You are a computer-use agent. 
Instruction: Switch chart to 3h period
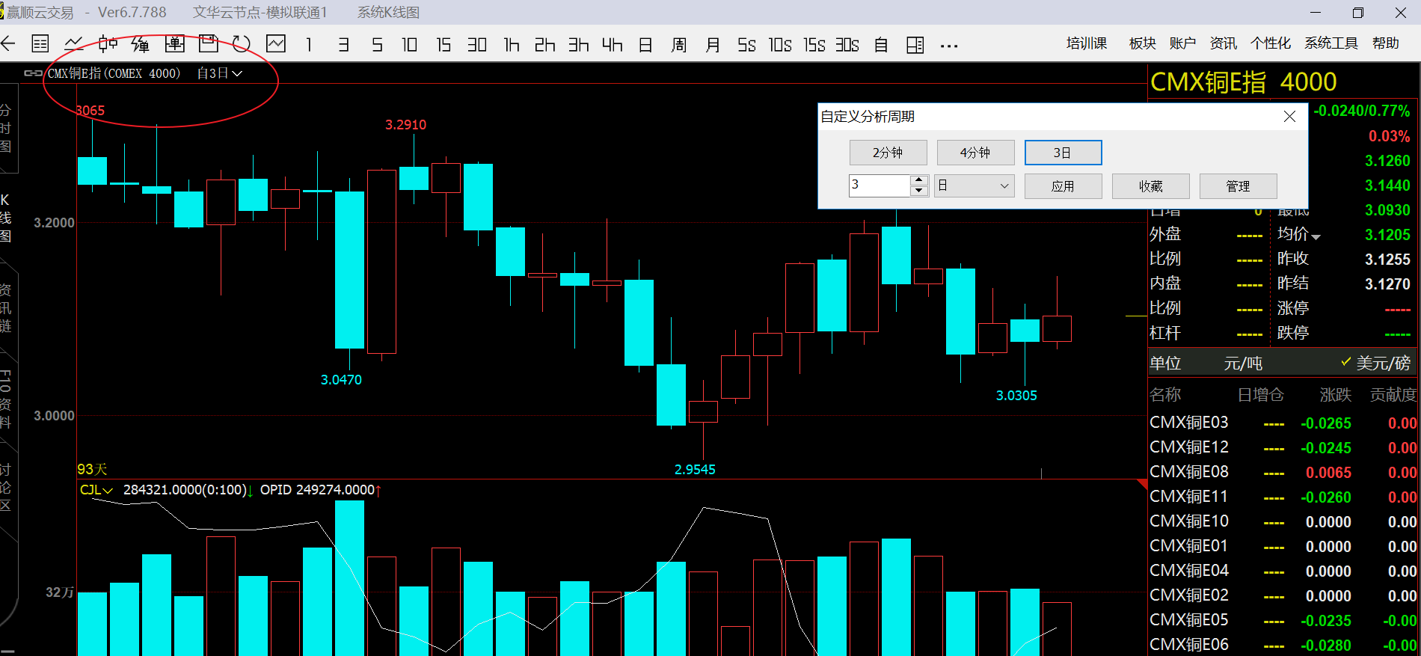[x=578, y=45]
